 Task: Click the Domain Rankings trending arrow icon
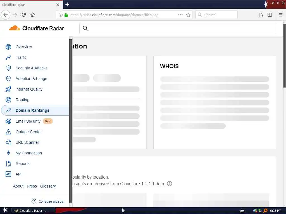click(x=8, y=110)
